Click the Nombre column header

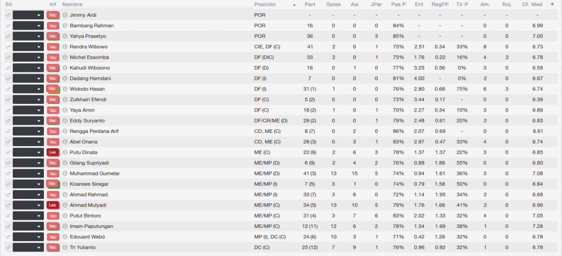click(72, 4)
